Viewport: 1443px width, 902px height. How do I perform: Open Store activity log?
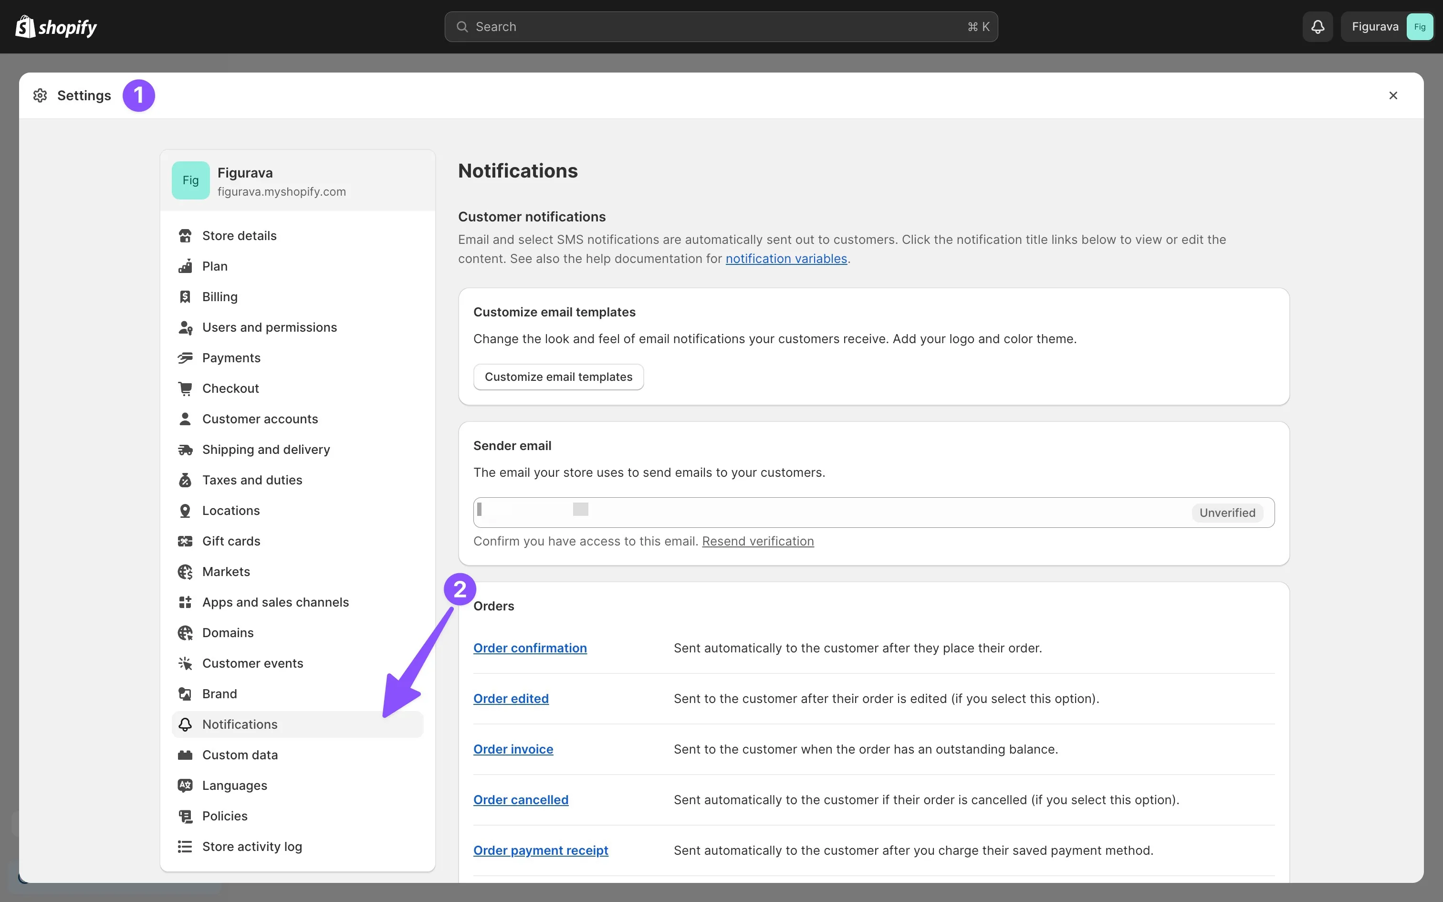298,847
